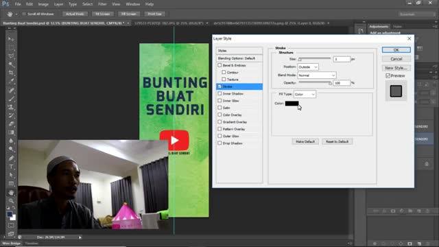Click the Make Default button

(305, 142)
